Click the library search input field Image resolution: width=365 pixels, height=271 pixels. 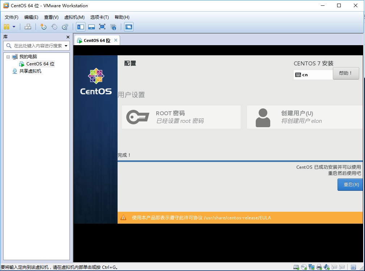coord(36,46)
